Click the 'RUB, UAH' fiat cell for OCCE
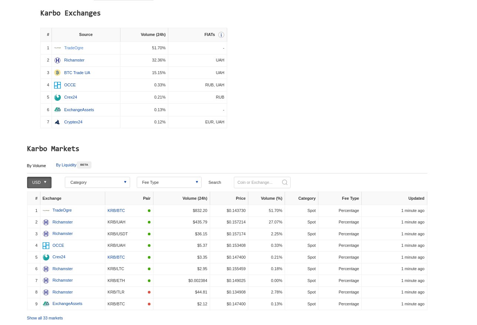The width and height of the screenshot is (477, 325). [215, 85]
